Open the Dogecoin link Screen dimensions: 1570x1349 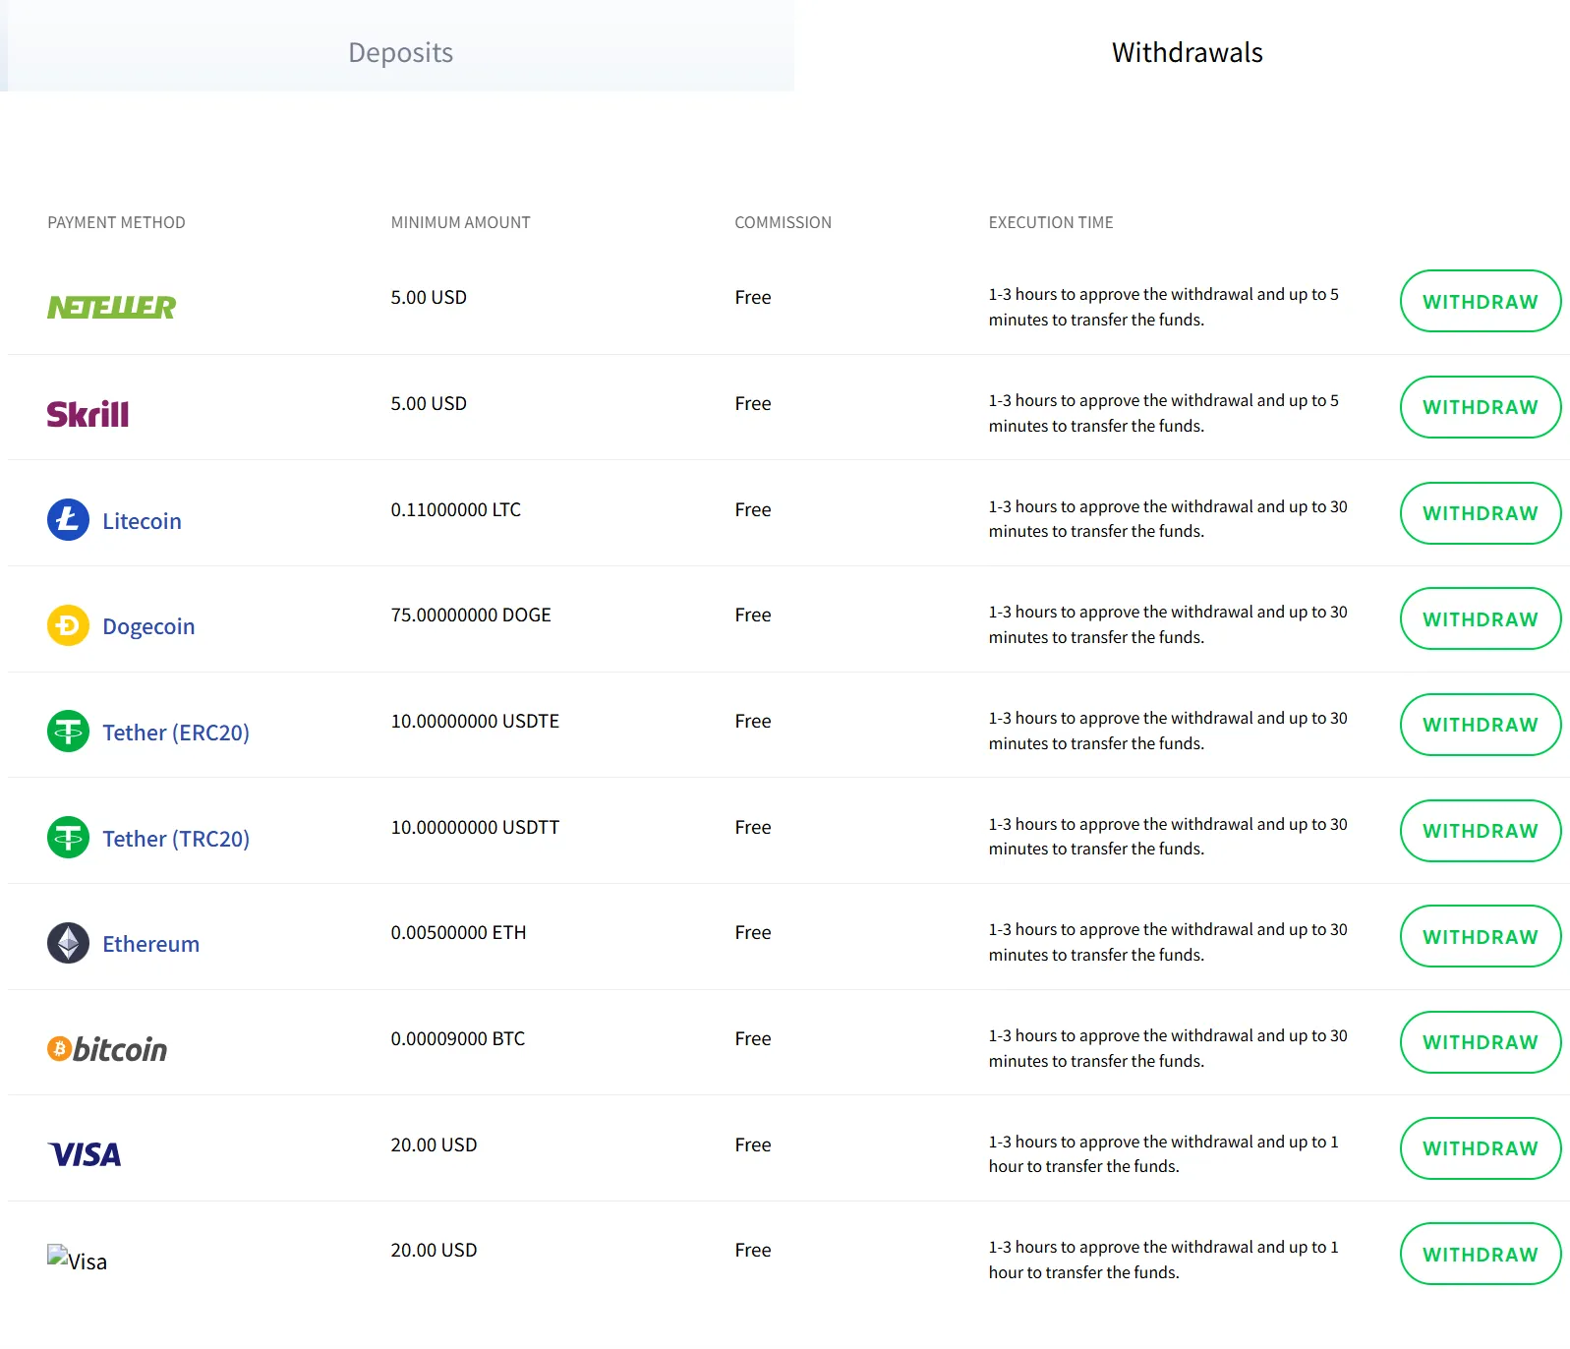148,626
